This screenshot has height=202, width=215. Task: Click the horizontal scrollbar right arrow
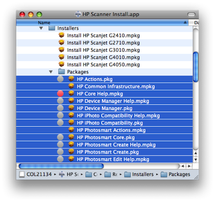pyautogui.click(x=189, y=166)
